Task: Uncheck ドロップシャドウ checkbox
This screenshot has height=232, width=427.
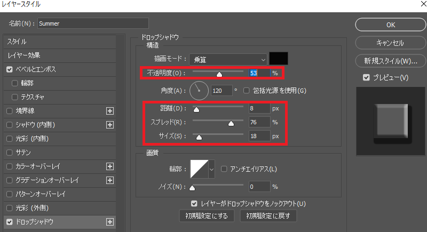Action: pyautogui.click(x=10, y=222)
